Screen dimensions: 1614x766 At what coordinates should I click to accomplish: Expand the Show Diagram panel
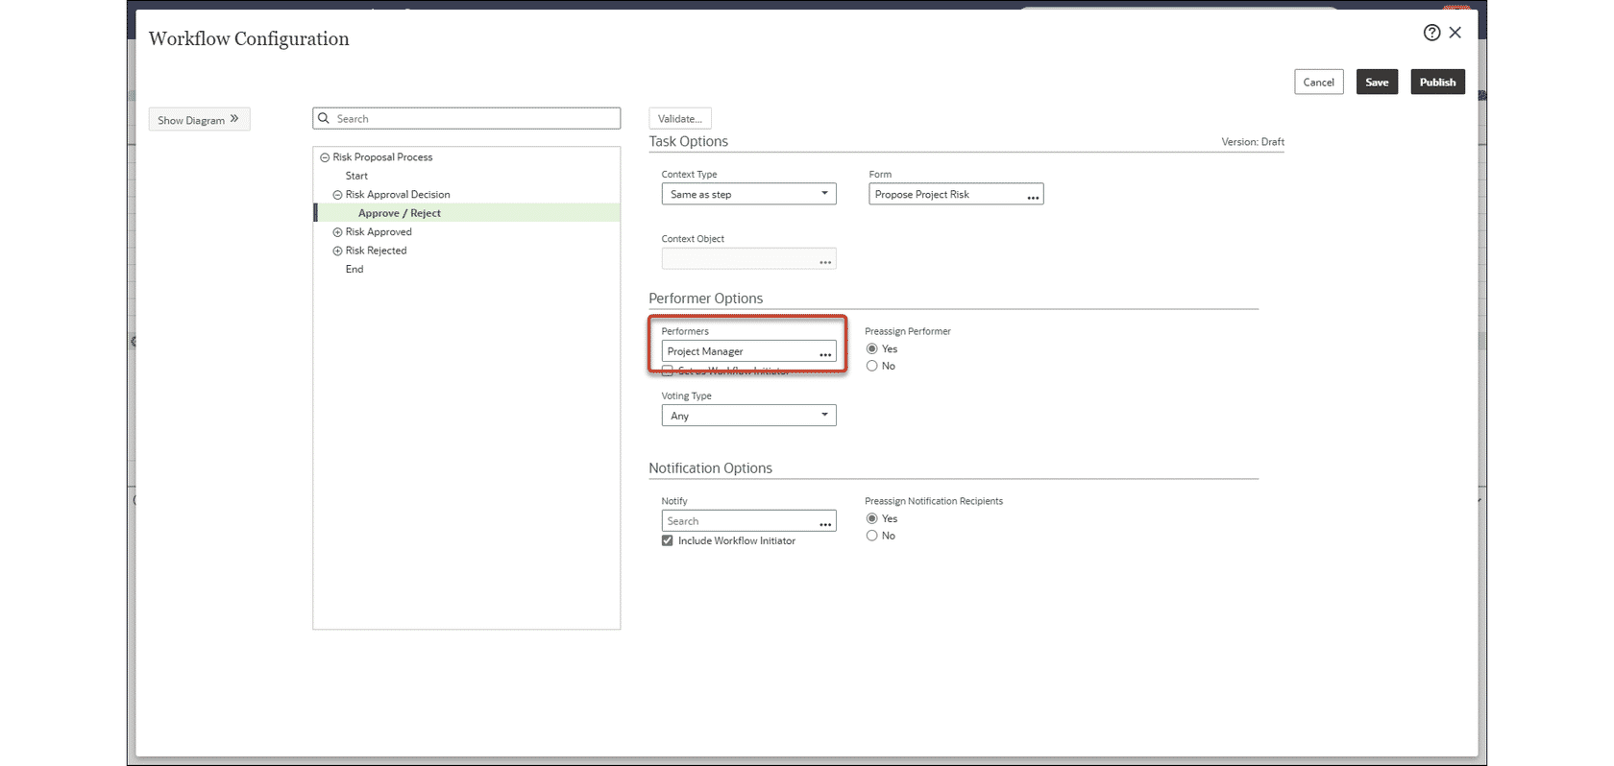click(x=199, y=120)
